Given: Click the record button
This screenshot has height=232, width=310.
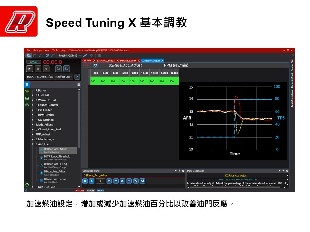Looking at the screenshot, I should pyautogui.click(x=46, y=69).
